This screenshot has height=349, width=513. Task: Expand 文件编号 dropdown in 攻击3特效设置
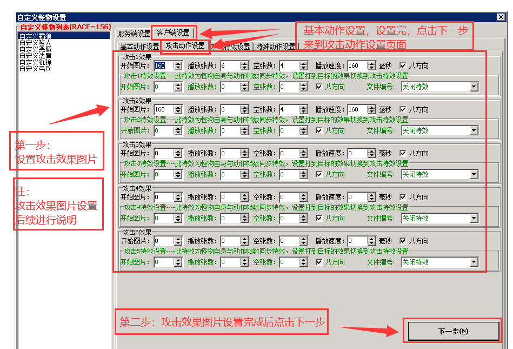(474, 174)
